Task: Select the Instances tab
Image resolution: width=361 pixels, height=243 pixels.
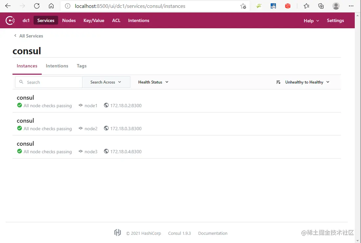Action: [27, 66]
